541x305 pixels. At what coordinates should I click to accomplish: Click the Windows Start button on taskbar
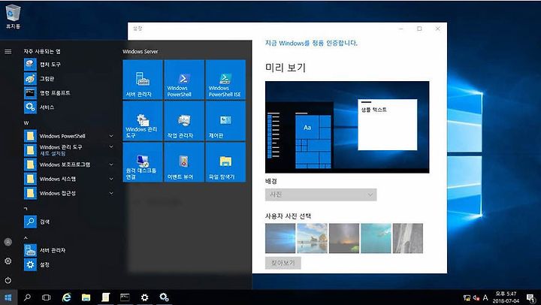click(x=8, y=297)
